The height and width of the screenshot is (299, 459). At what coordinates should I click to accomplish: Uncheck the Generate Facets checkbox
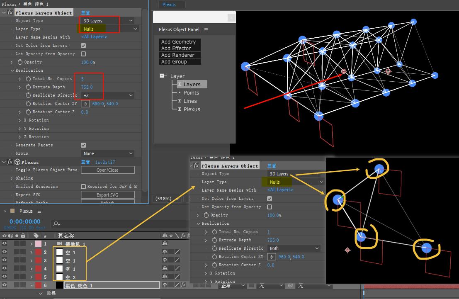[x=83, y=145]
